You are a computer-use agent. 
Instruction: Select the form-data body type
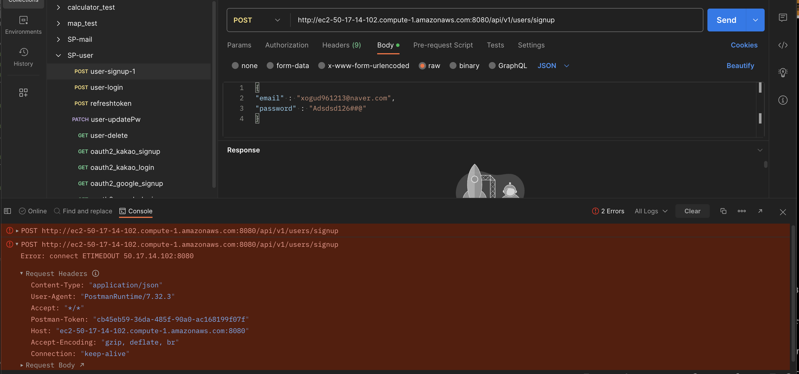pyautogui.click(x=270, y=66)
